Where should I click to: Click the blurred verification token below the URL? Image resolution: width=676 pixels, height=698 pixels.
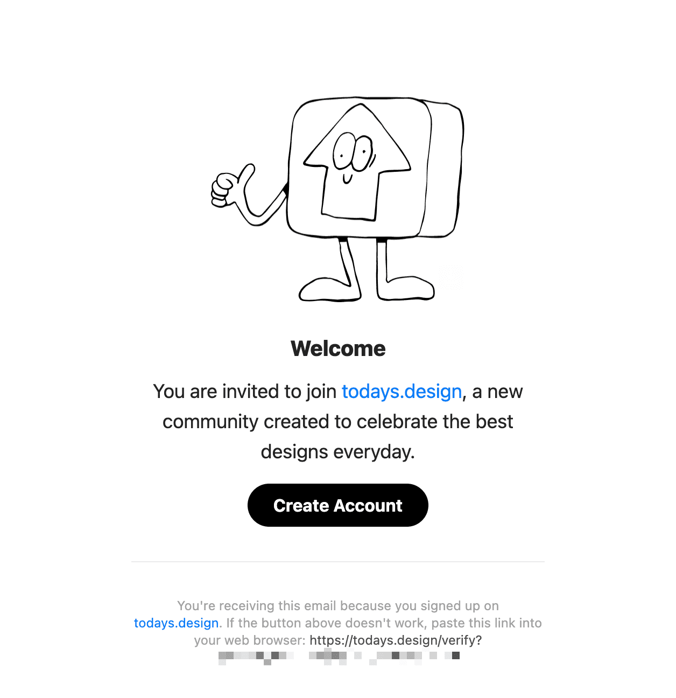coord(339,657)
